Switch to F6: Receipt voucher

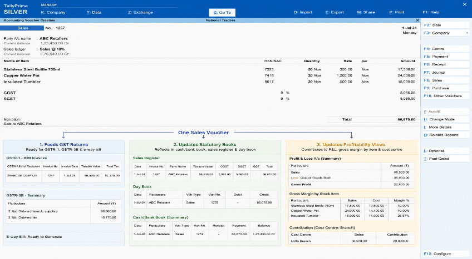click(445, 64)
